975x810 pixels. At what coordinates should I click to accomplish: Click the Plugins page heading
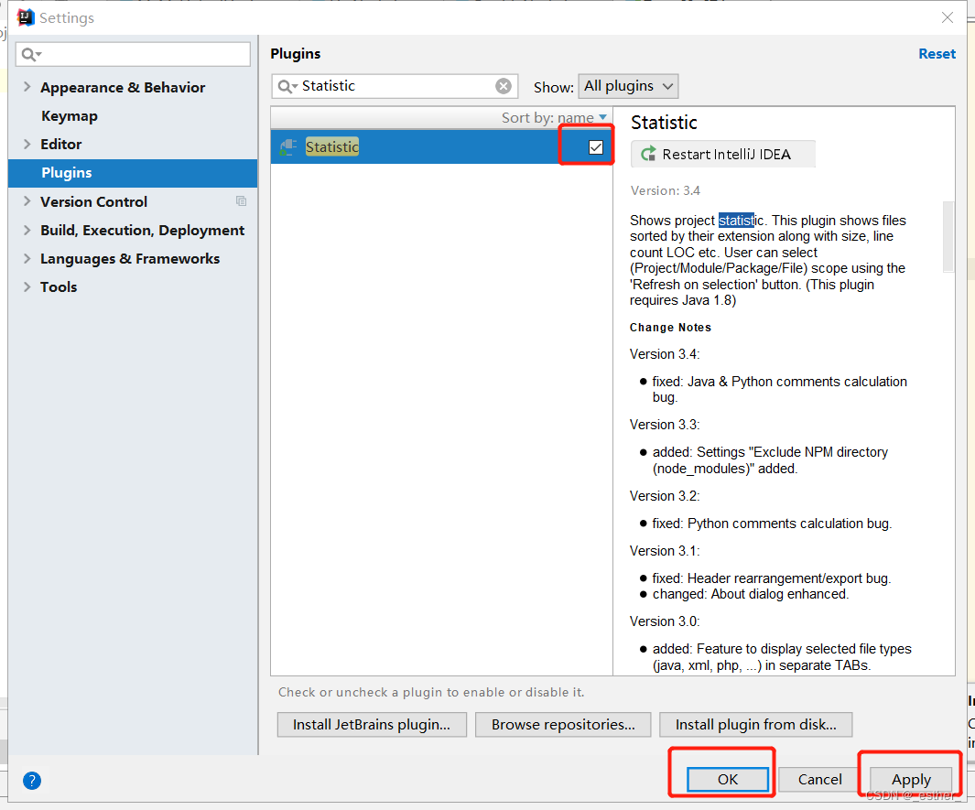coord(296,54)
